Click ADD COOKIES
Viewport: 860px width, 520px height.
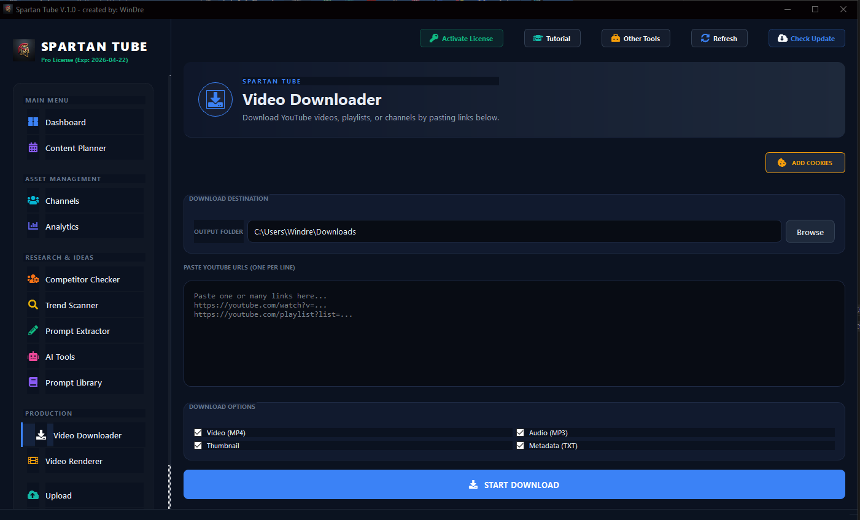point(805,163)
